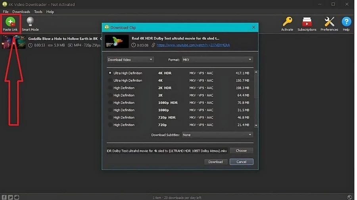Click the quality list scrollbar thumb
The image size is (357, 200).
[x=256, y=86]
